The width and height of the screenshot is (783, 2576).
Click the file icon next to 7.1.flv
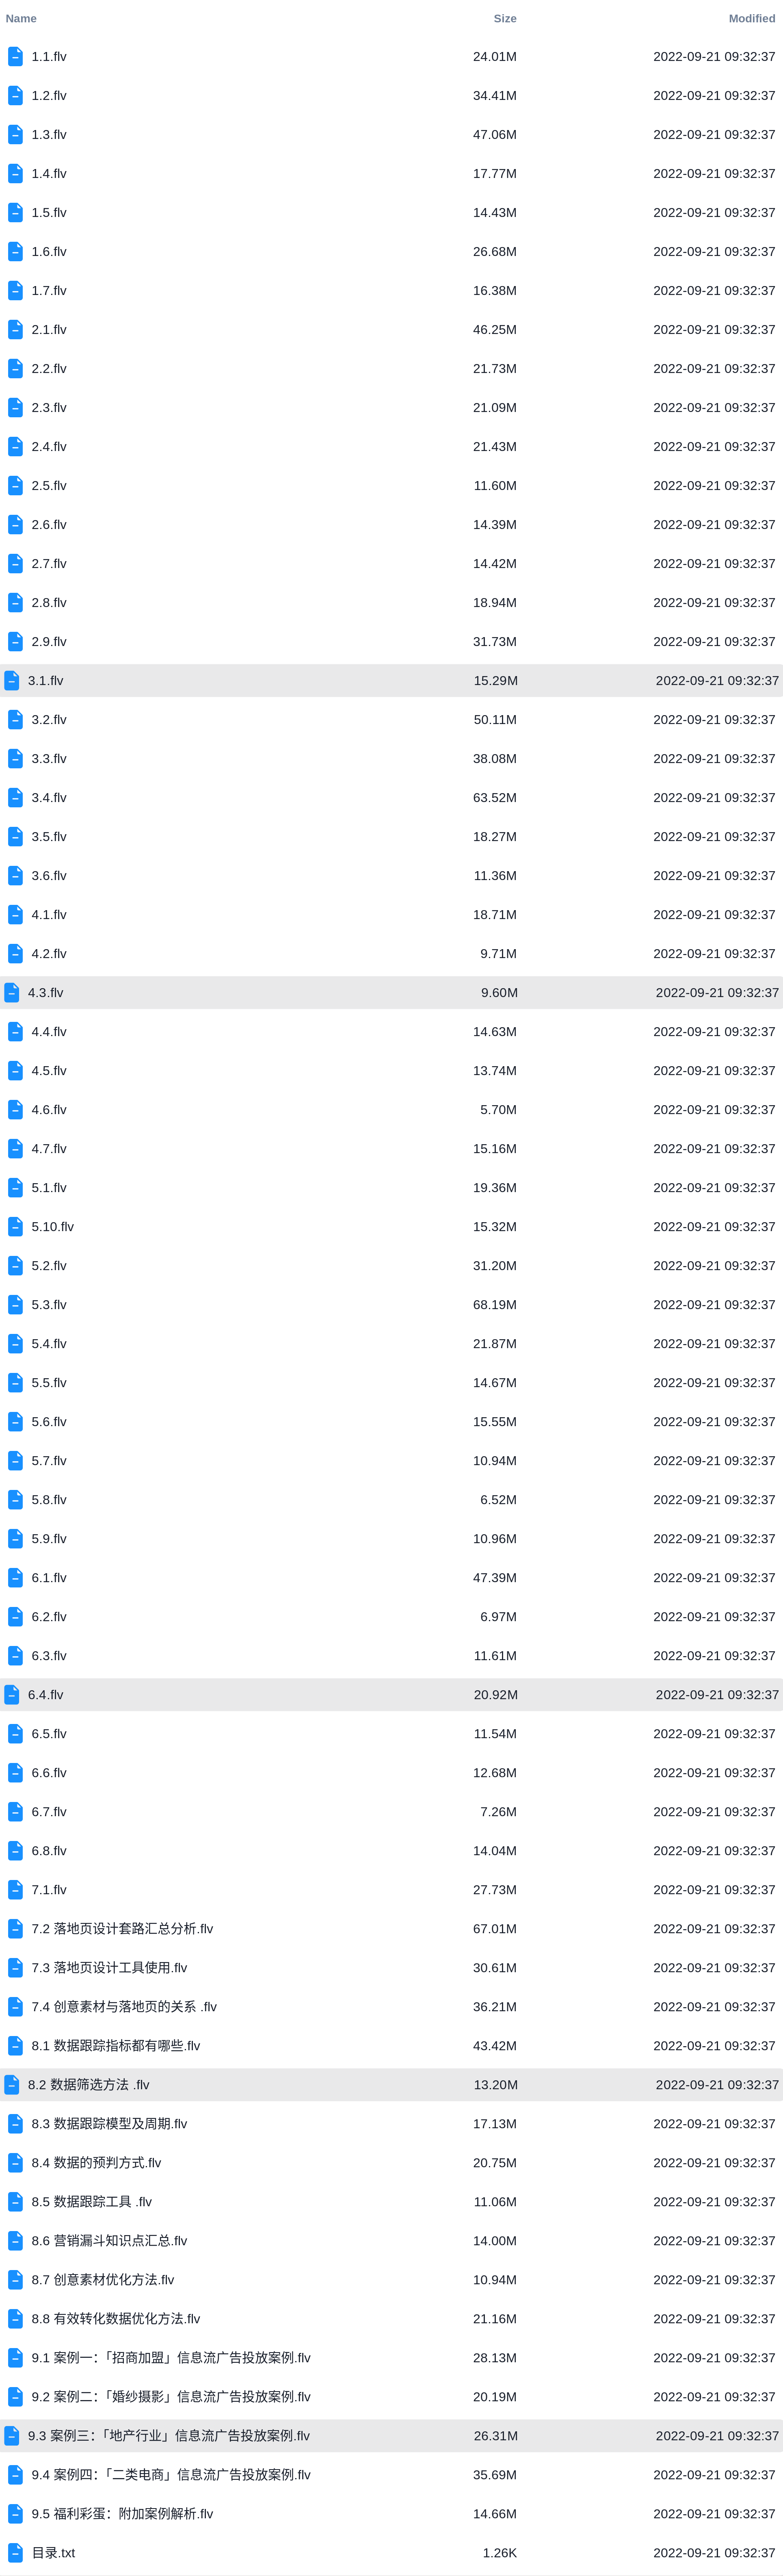coord(15,1890)
